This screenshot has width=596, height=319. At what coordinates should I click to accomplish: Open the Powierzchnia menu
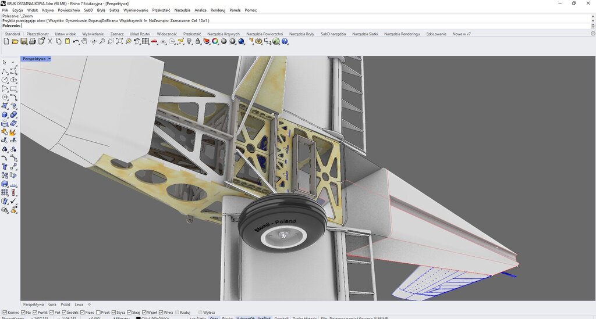pyautogui.click(x=69, y=10)
